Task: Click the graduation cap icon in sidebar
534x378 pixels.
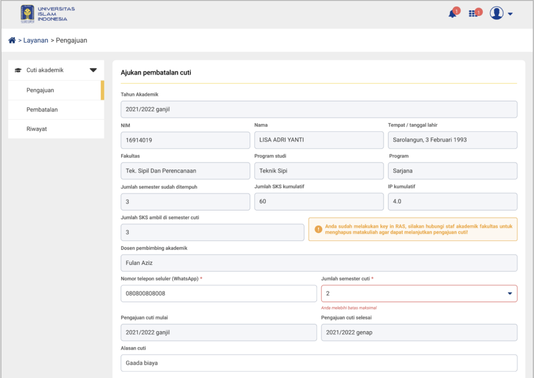Action: 18,70
